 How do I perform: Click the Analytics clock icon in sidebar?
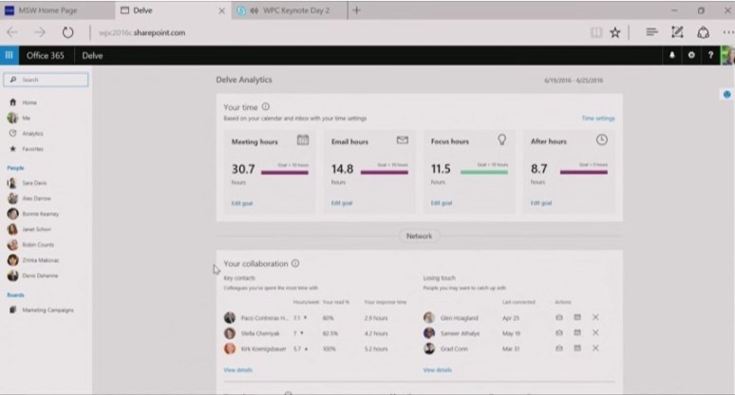12,134
